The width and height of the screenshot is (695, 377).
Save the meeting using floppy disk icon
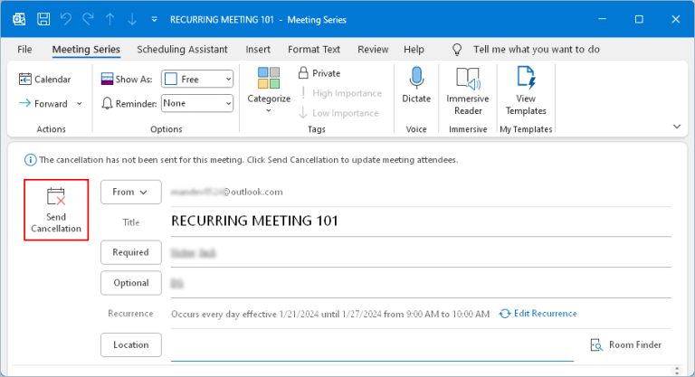(x=43, y=20)
